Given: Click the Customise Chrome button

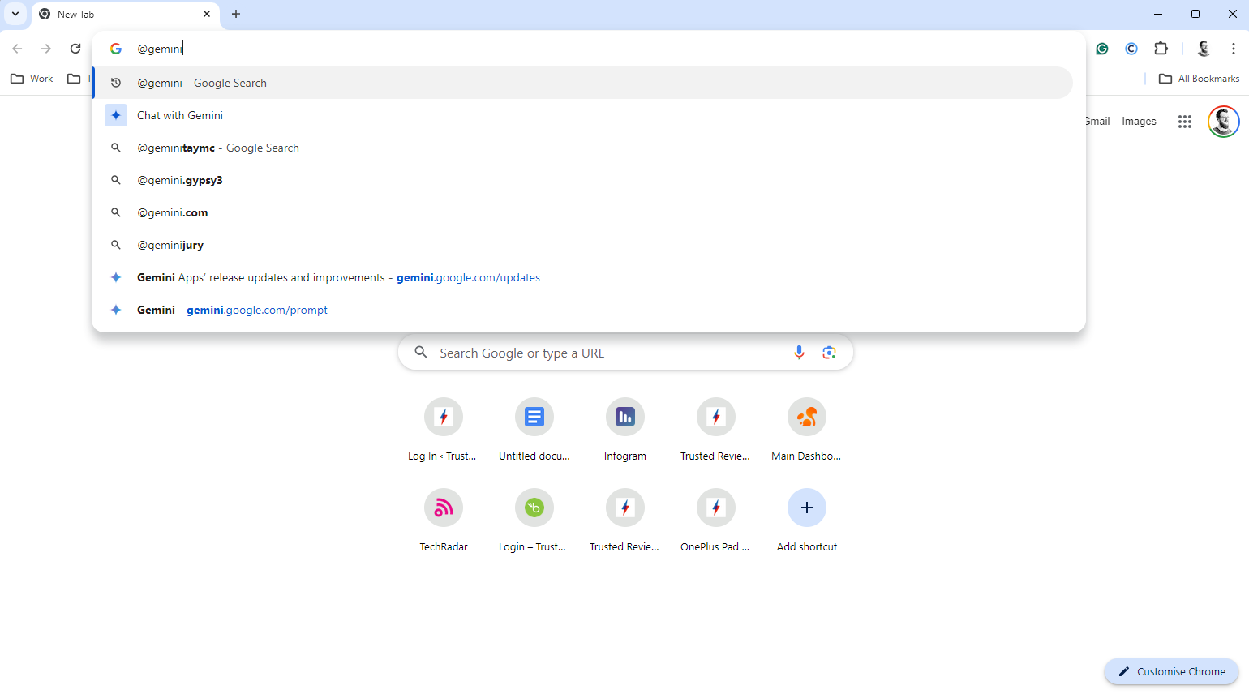Looking at the screenshot, I should click(1171, 671).
